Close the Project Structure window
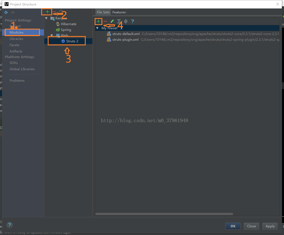The width and height of the screenshot is (284, 235). [x=278, y=4]
